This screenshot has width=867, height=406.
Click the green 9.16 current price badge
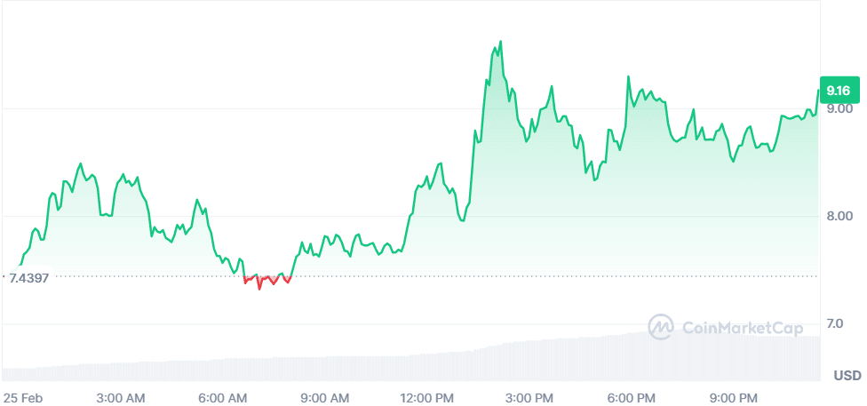[x=838, y=91]
